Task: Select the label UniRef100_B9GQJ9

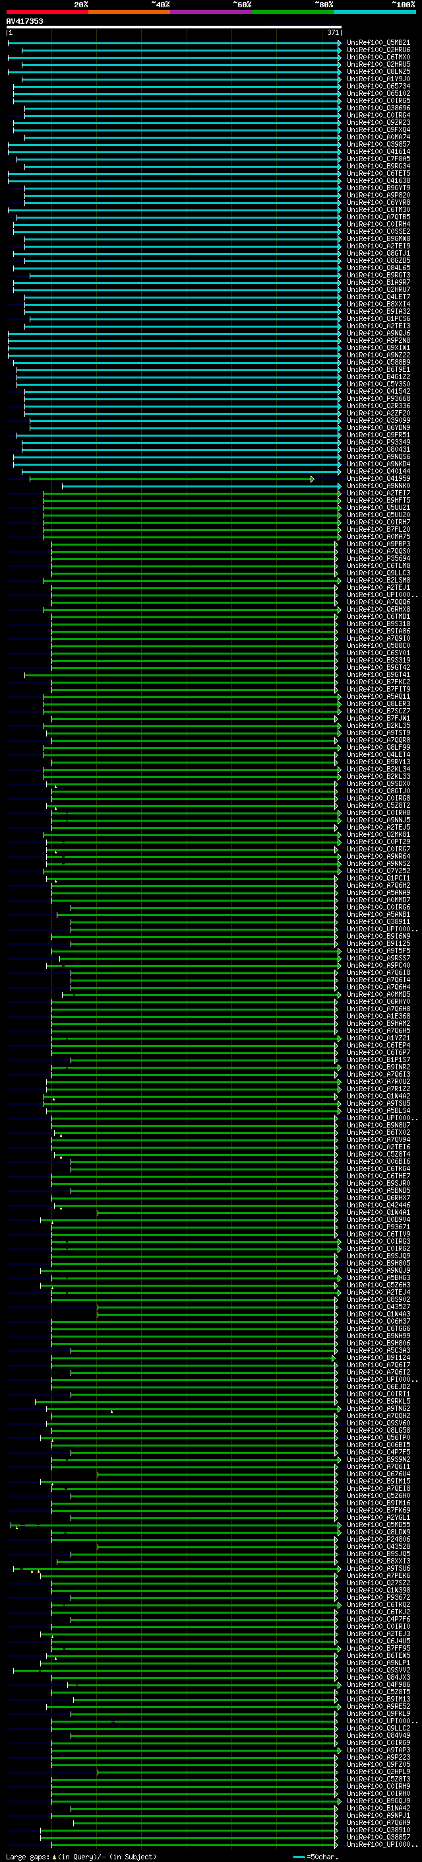Action: pos(378,1801)
